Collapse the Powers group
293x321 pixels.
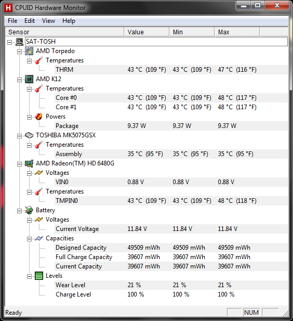29,117
